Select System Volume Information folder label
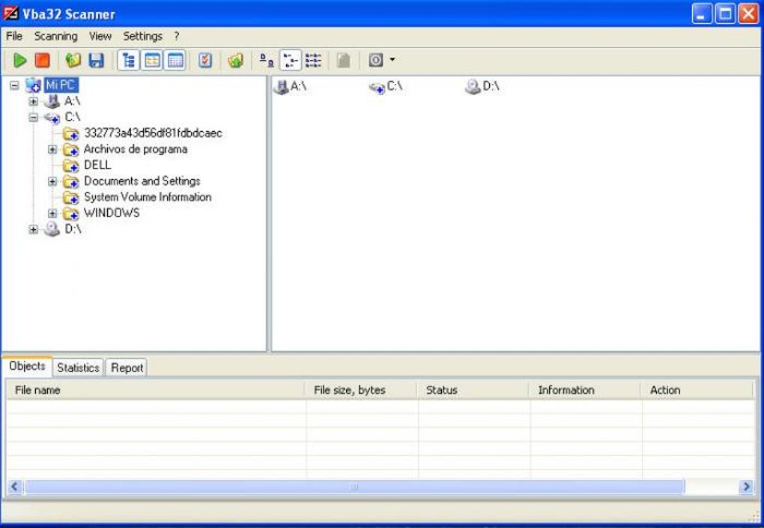The height and width of the screenshot is (528, 764). click(148, 197)
